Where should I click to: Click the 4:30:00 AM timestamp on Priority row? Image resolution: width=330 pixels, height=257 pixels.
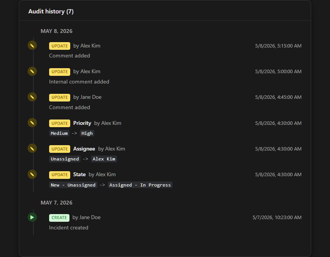(x=278, y=123)
